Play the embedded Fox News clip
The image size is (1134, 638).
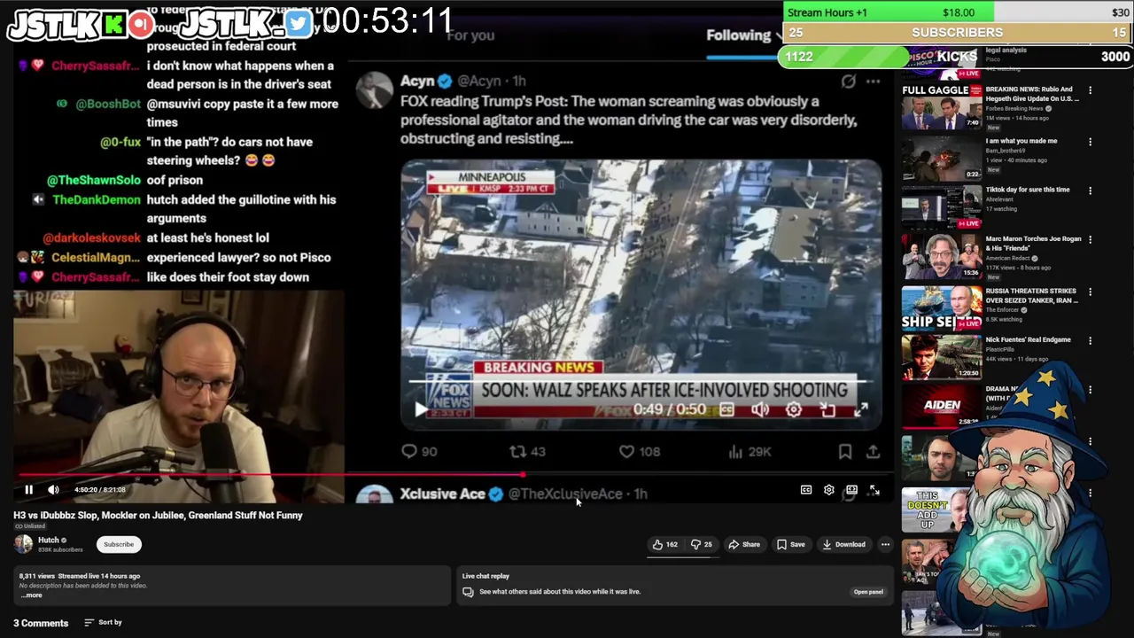click(420, 409)
